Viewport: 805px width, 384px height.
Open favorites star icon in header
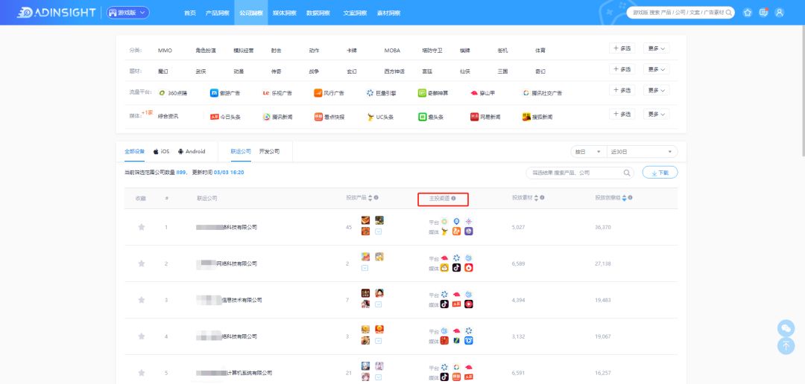748,13
